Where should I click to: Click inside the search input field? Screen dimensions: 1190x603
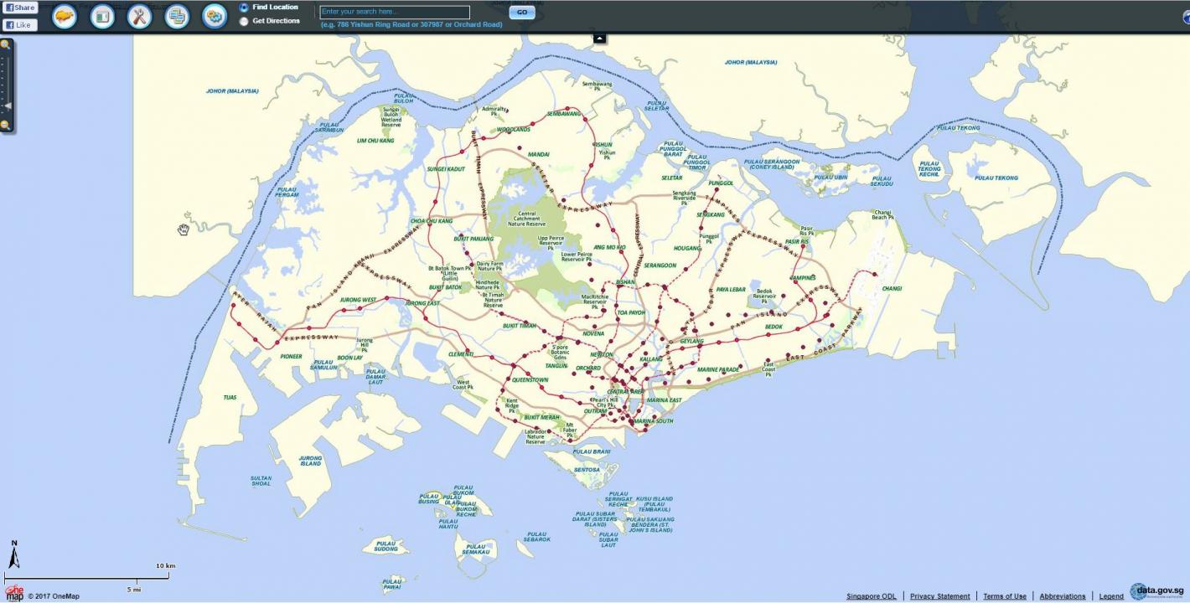[x=394, y=12]
